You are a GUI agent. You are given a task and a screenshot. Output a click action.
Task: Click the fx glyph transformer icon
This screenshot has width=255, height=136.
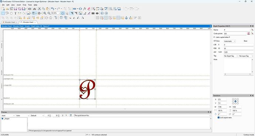click(85, 9)
